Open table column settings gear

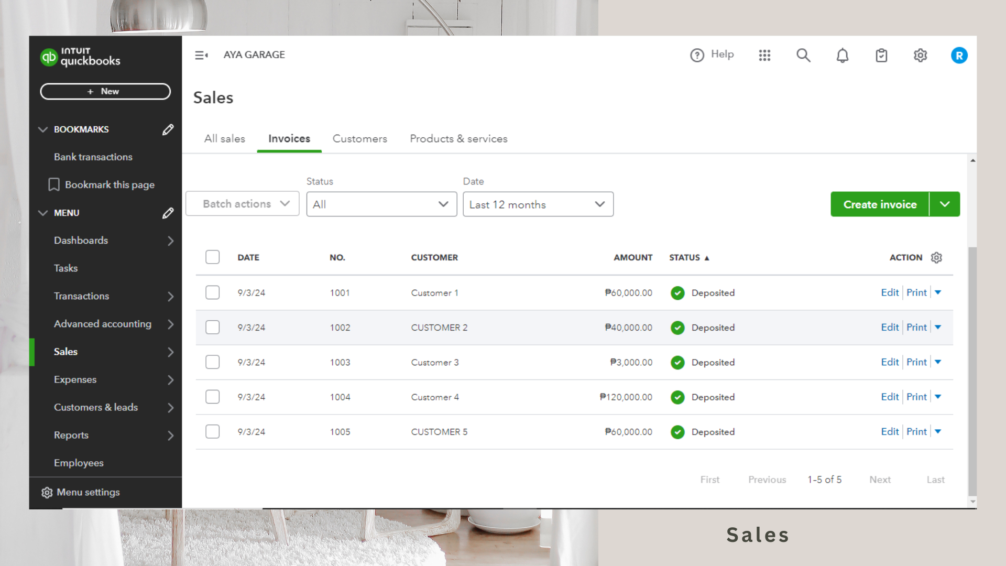(x=936, y=257)
